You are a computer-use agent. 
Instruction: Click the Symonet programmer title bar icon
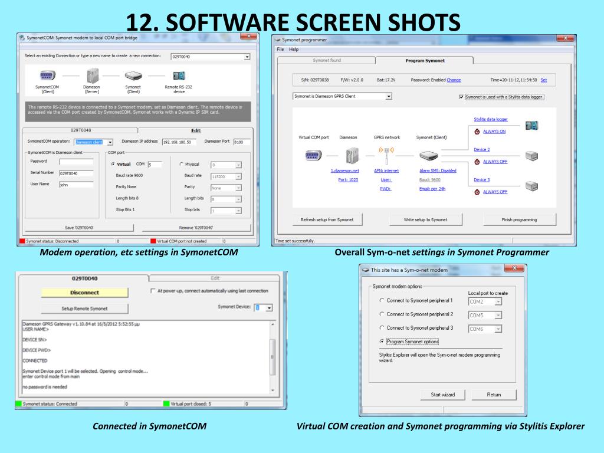pos(277,40)
